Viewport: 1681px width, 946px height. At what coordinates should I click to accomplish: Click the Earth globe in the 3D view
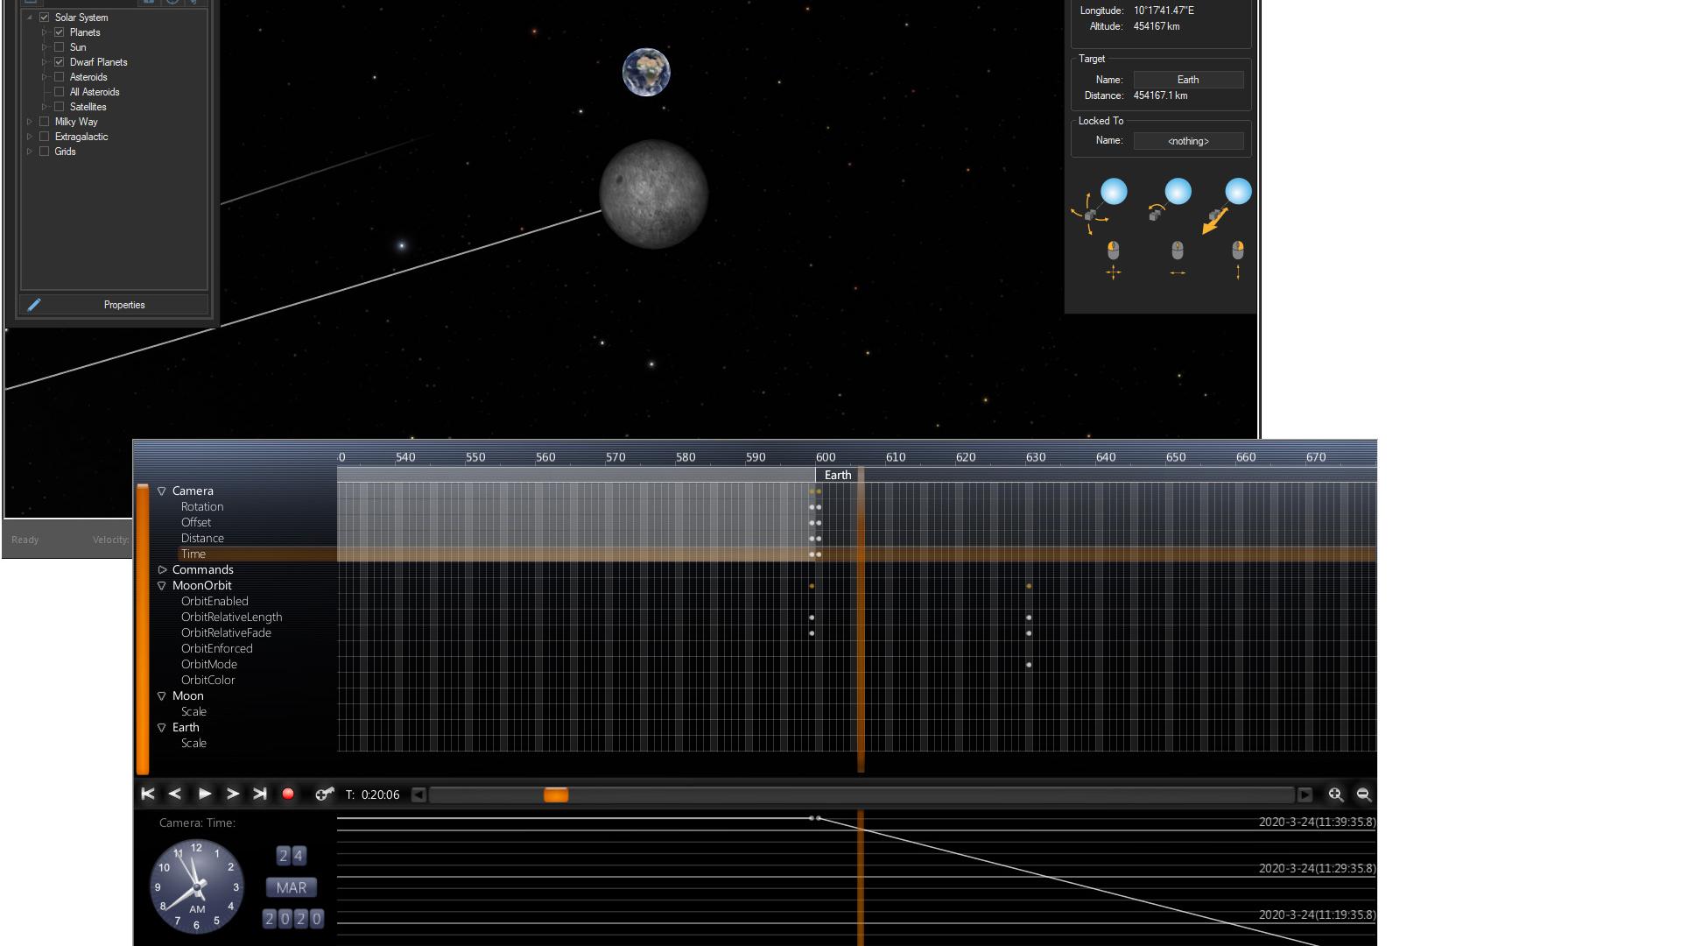pyautogui.click(x=646, y=72)
